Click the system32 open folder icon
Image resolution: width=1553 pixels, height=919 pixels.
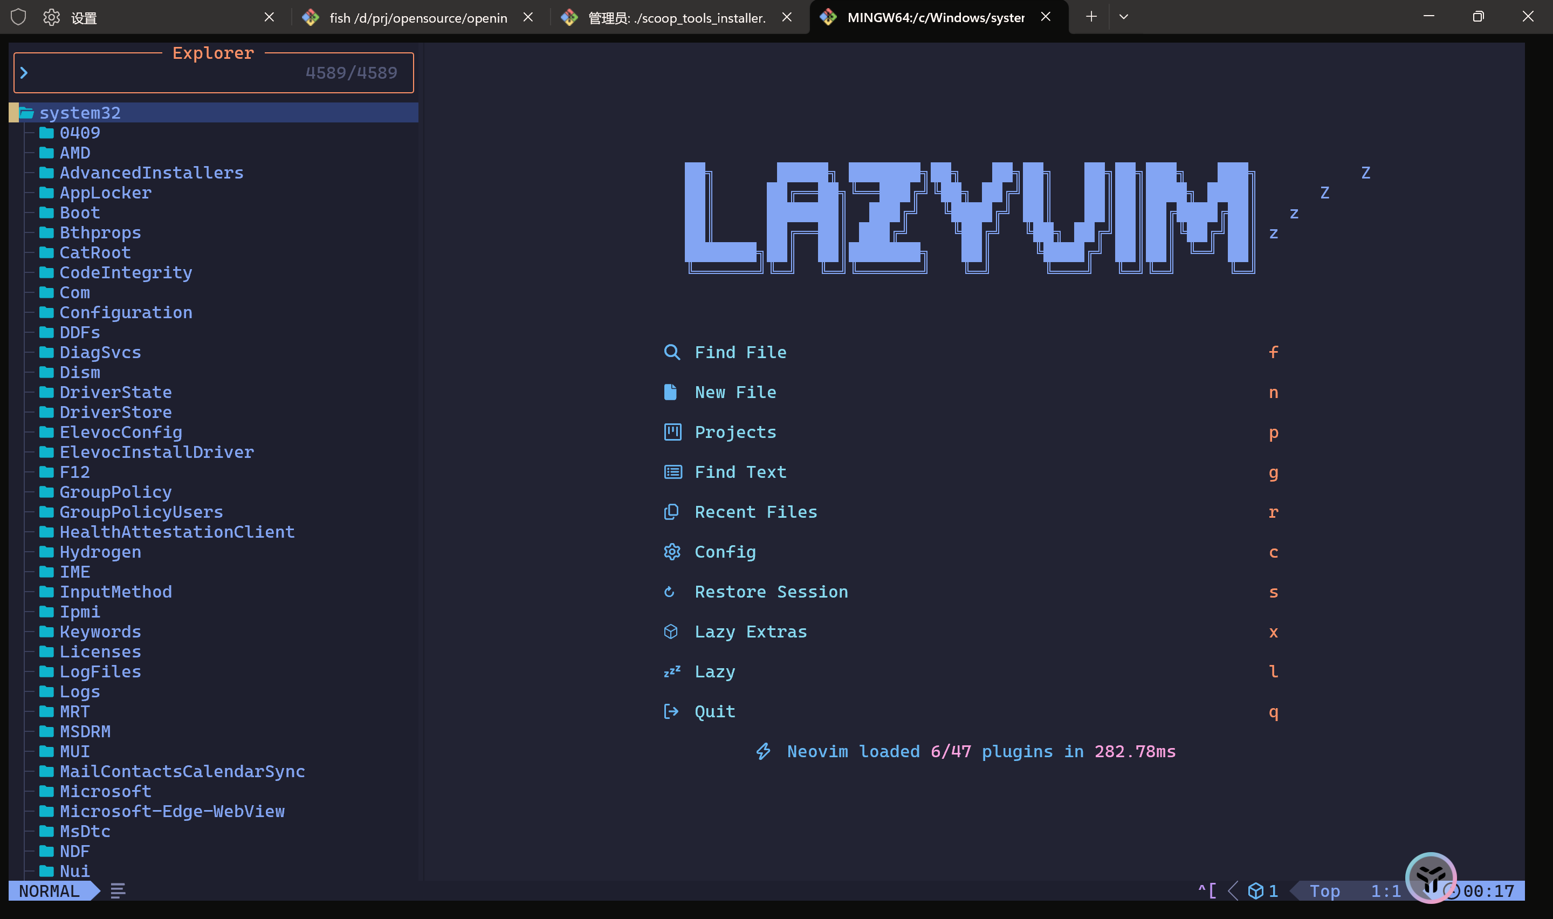point(26,113)
